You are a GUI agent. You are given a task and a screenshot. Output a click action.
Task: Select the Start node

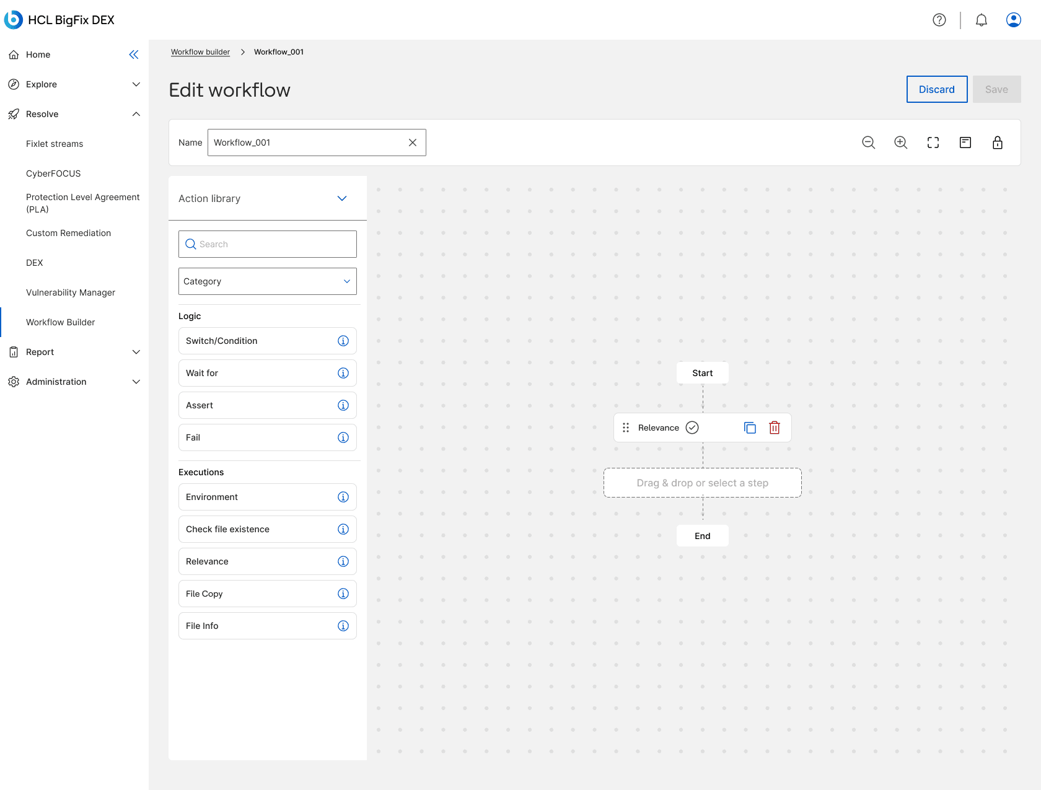pyautogui.click(x=703, y=373)
